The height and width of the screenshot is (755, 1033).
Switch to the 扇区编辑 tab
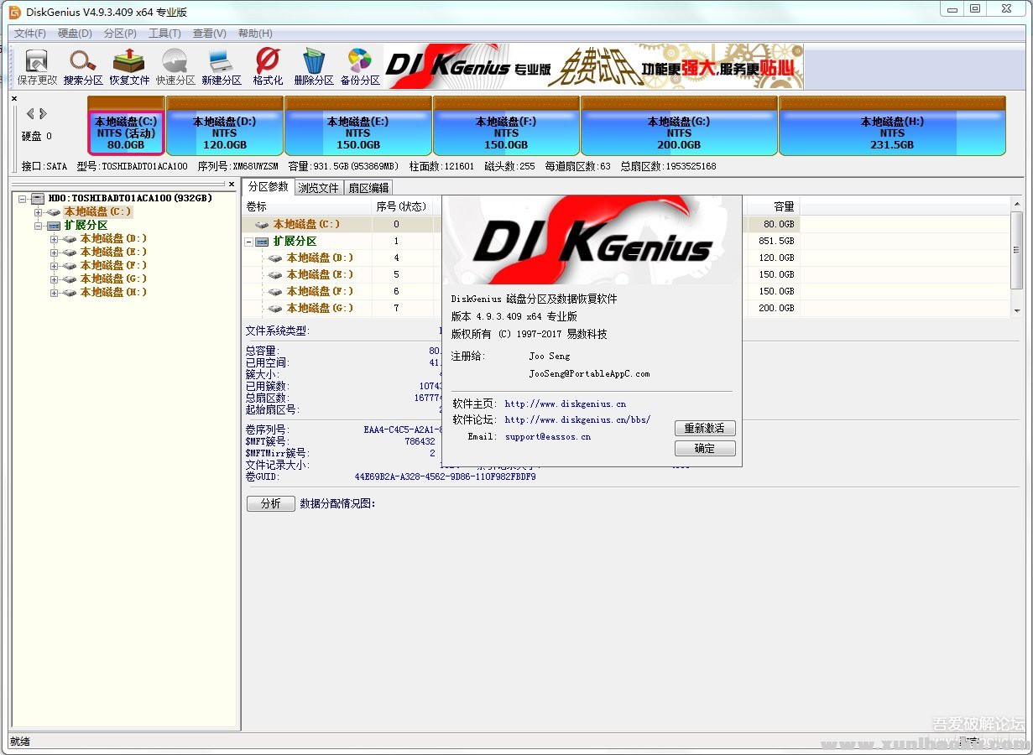click(368, 188)
